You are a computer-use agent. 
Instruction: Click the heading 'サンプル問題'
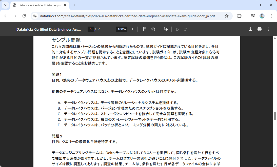click(x=66, y=40)
